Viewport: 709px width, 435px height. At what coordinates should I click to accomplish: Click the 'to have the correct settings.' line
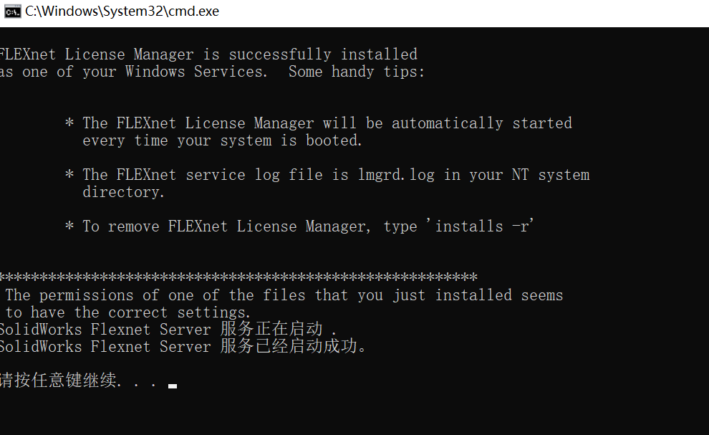pyautogui.click(x=127, y=312)
